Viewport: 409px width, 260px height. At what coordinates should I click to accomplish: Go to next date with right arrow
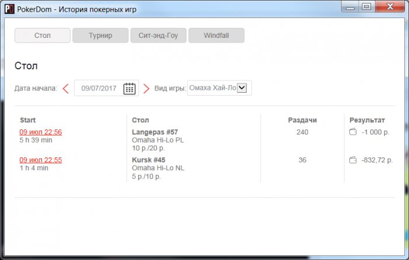point(146,89)
